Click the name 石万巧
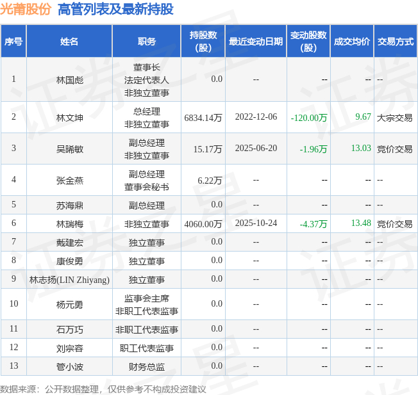Screen dimensions: 418x395 point(70,330)
